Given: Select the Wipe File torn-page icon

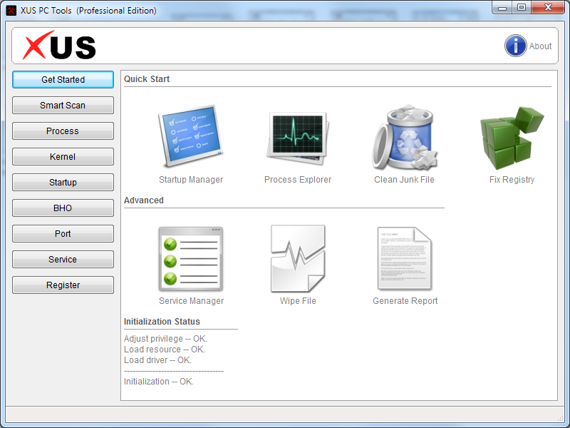Looking at the screenshot, I should 298,259.
